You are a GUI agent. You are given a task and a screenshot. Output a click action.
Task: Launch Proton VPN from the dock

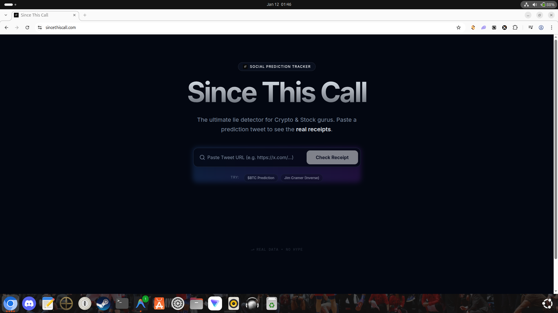tap(215, 303)
